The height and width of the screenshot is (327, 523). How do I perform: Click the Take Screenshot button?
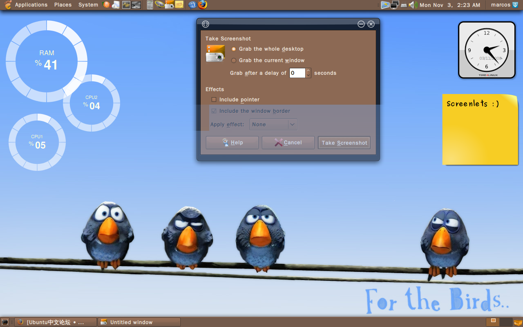click(344, 143)
